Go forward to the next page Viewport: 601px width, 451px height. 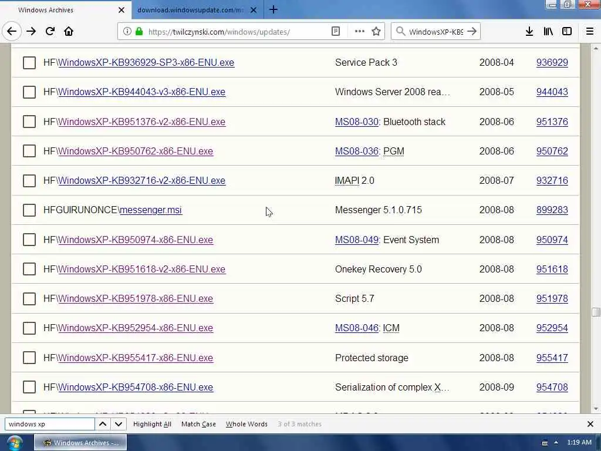(x=31, y=32)
